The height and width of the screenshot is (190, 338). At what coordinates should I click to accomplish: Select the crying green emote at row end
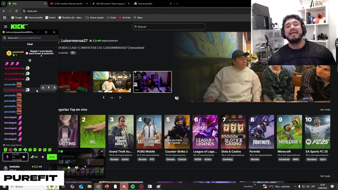pos(50,150)
